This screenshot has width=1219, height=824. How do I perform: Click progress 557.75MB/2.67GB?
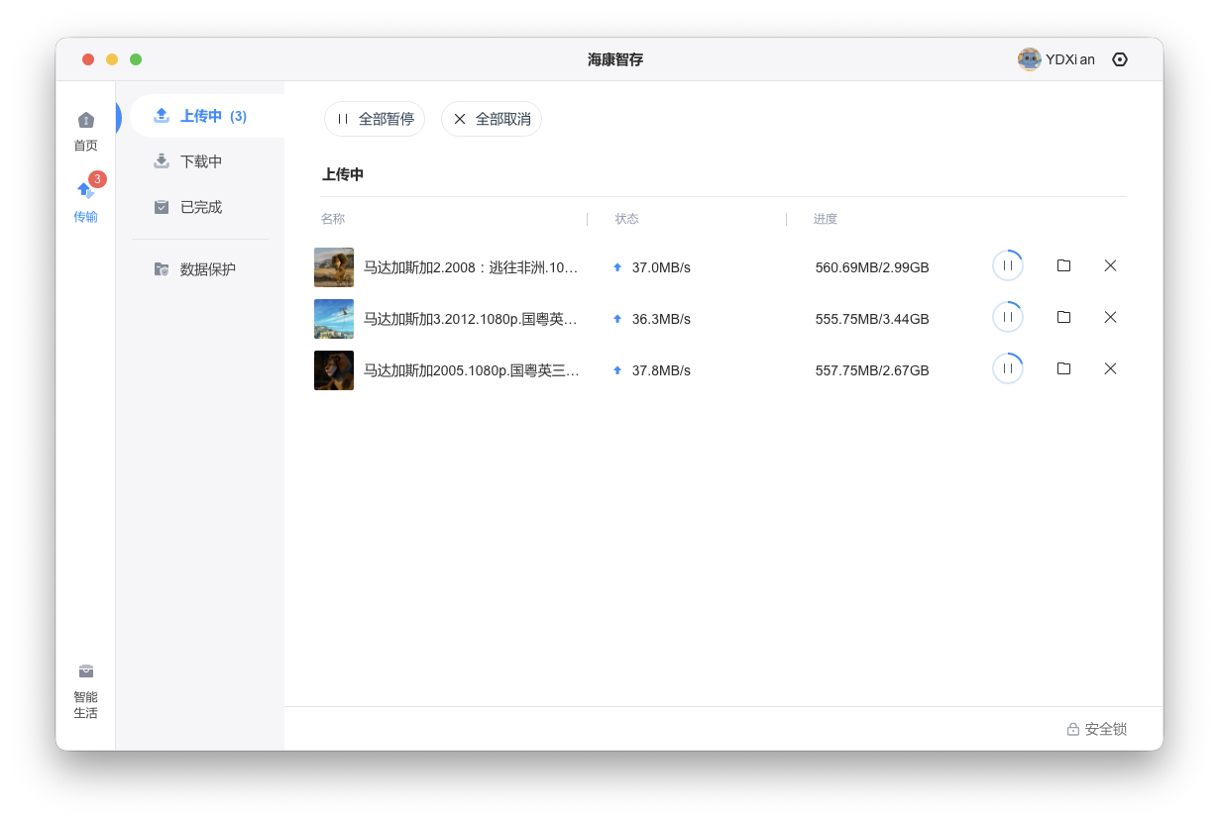click(x=872, y=370)
